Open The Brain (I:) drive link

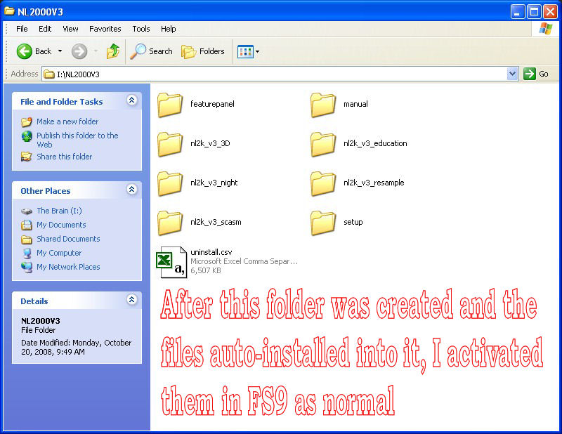59,211
